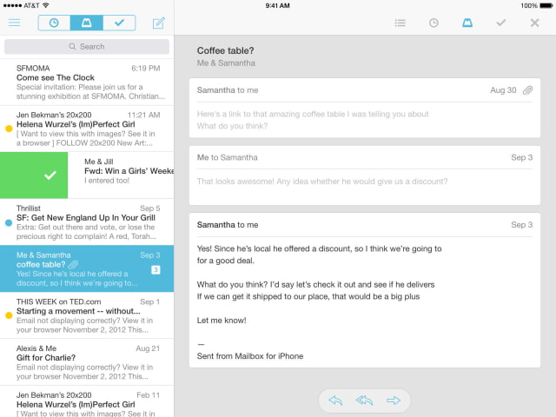This screenshot has height=417, width=556.
Task: Click the Search mail field
Action: click(86, 47)
